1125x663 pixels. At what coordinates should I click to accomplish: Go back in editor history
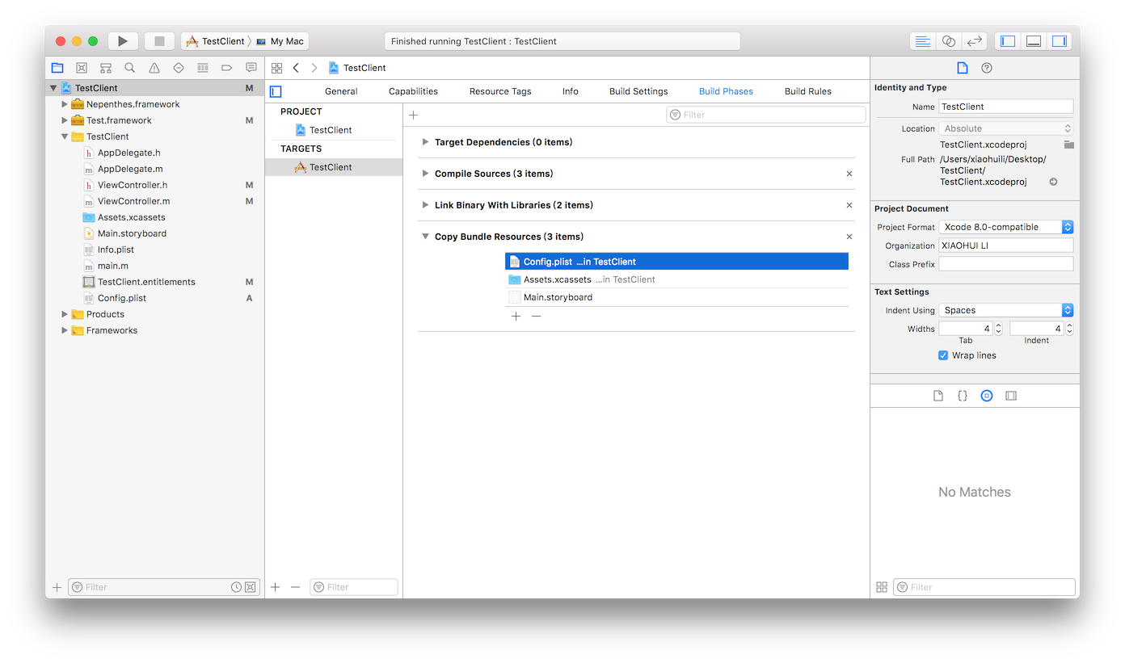click(296, 68)
